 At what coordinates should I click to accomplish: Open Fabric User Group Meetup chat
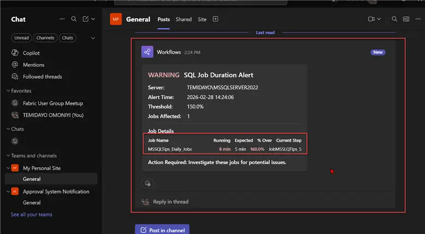click(x=52, y=103)
